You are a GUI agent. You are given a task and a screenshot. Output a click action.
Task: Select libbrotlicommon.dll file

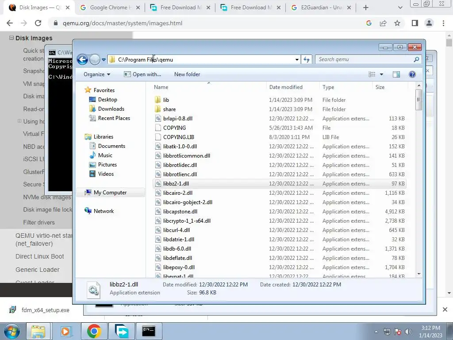click(187, 155)
